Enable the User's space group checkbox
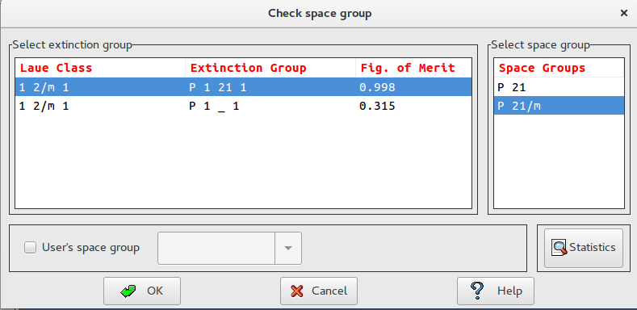This screenshot has width=637, height=310. (30, 247)
